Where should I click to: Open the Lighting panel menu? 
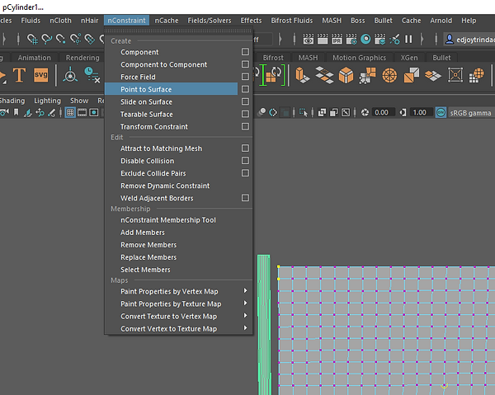tap(47, 101)
